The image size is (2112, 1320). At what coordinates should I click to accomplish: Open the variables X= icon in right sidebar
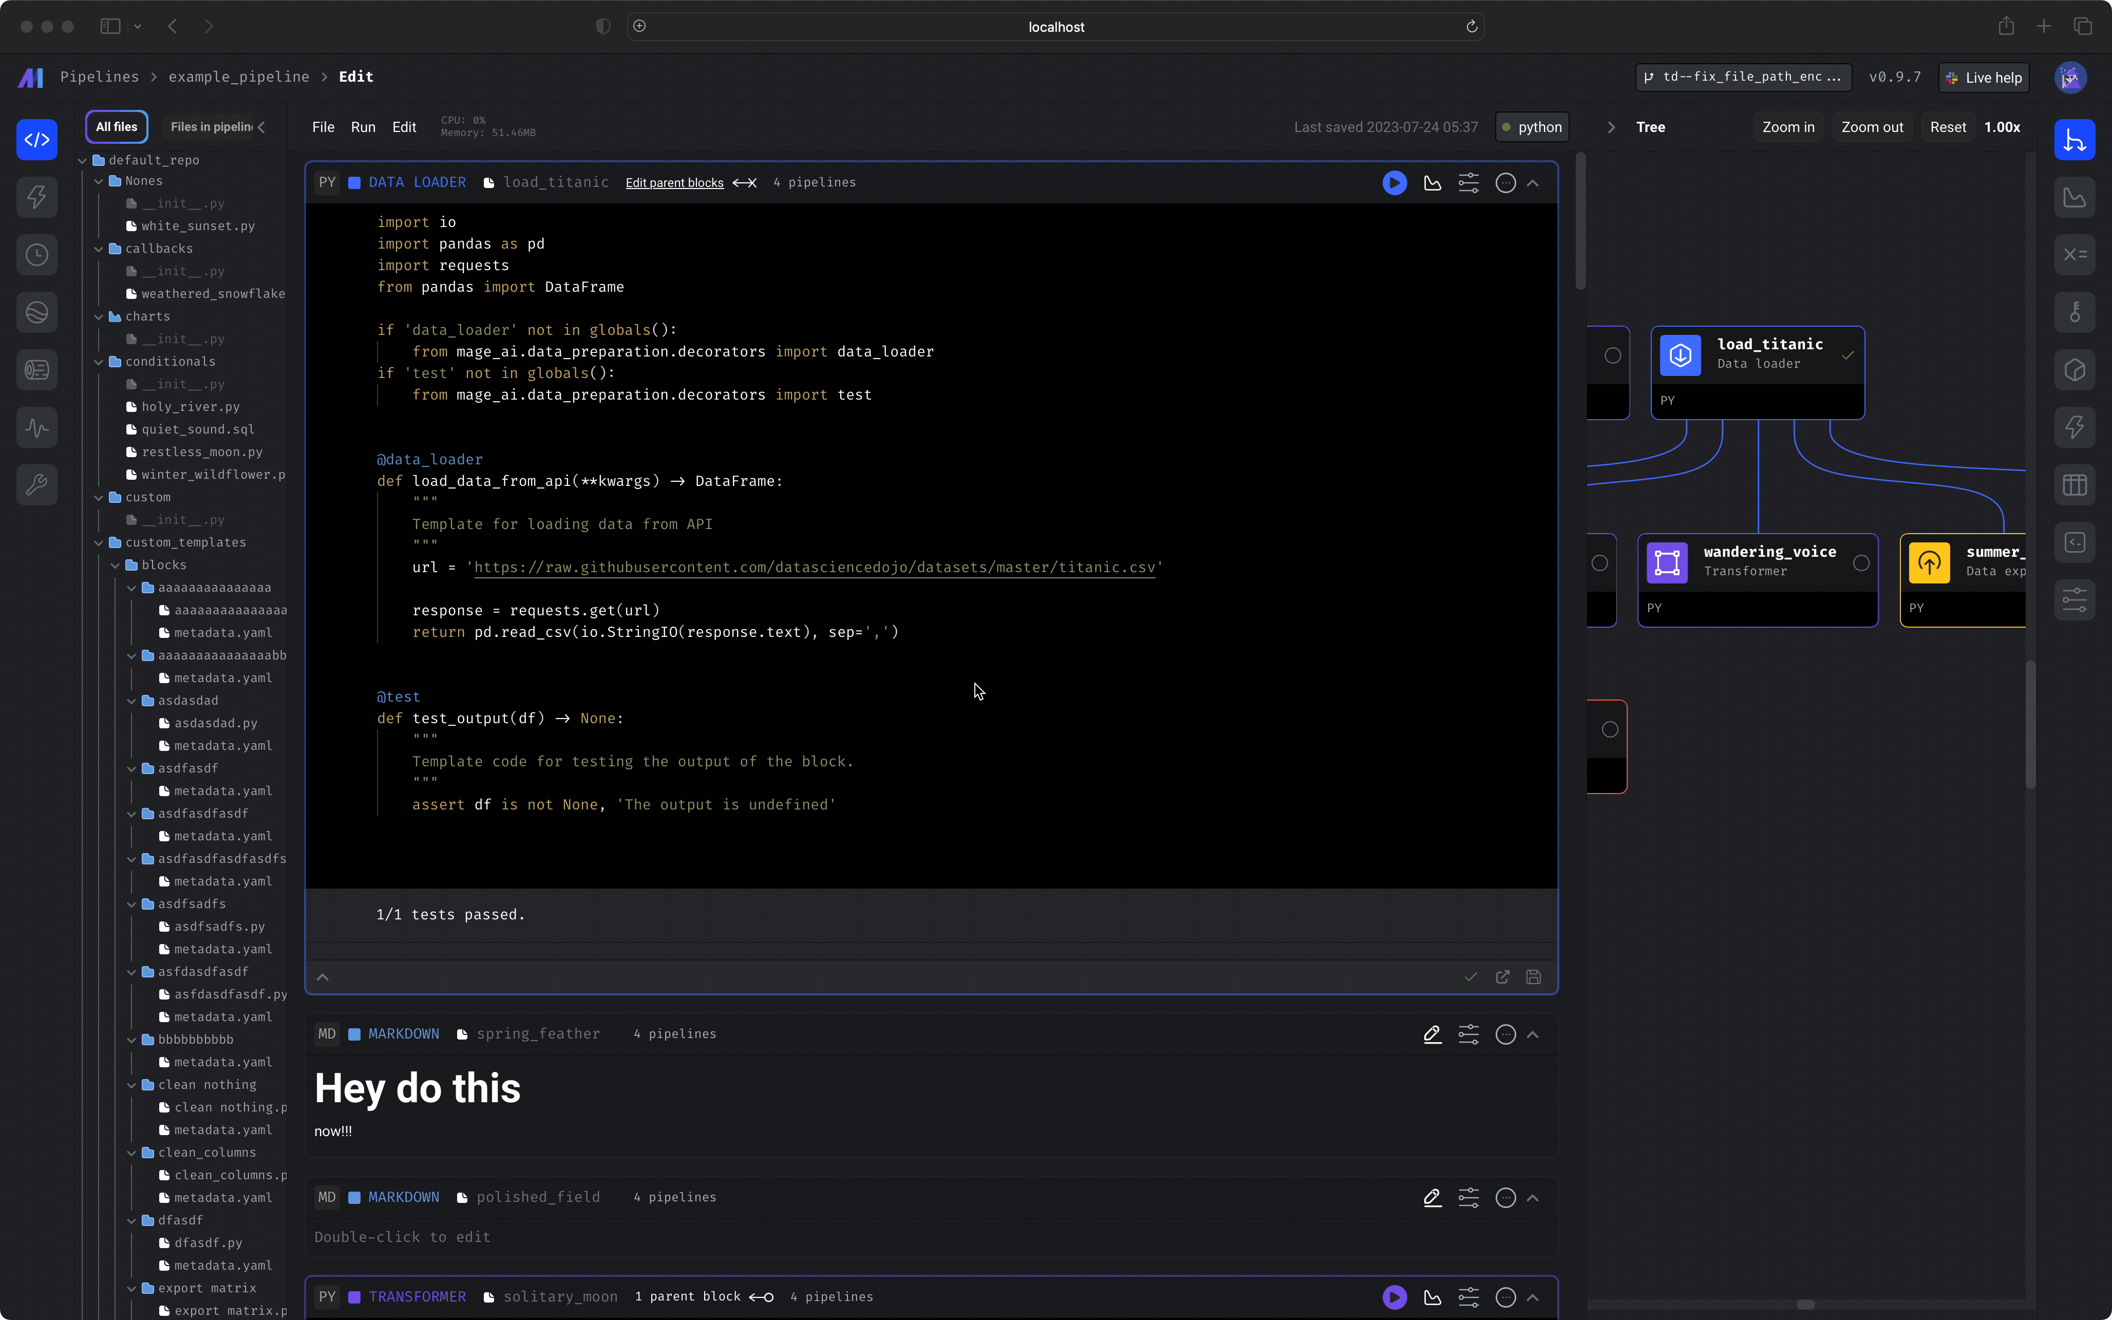(x=2075, y=255)
